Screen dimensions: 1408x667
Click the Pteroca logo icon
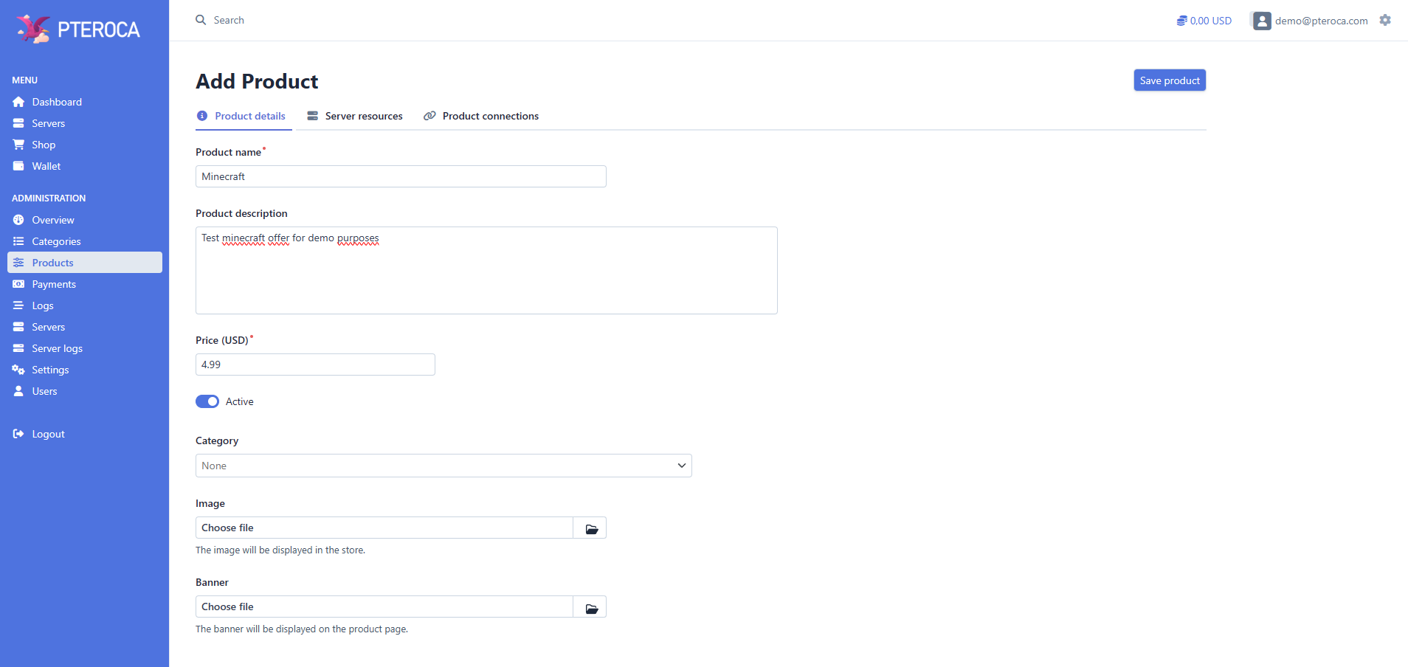coord(33,29)
